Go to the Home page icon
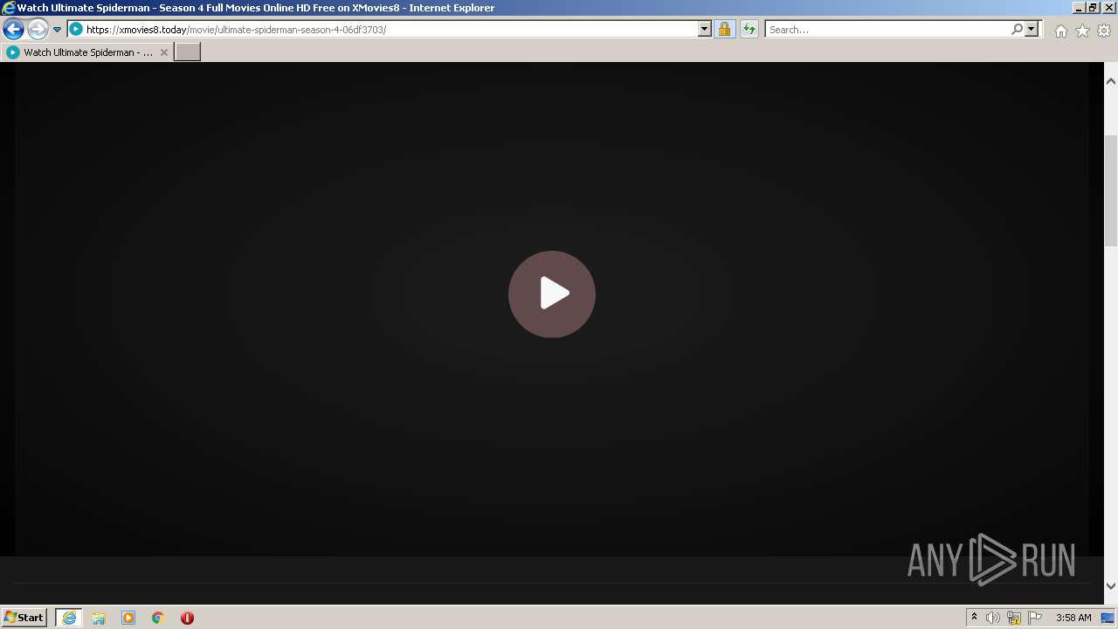Viewport: 1118px width, 629px height. tap(1060, 31)
